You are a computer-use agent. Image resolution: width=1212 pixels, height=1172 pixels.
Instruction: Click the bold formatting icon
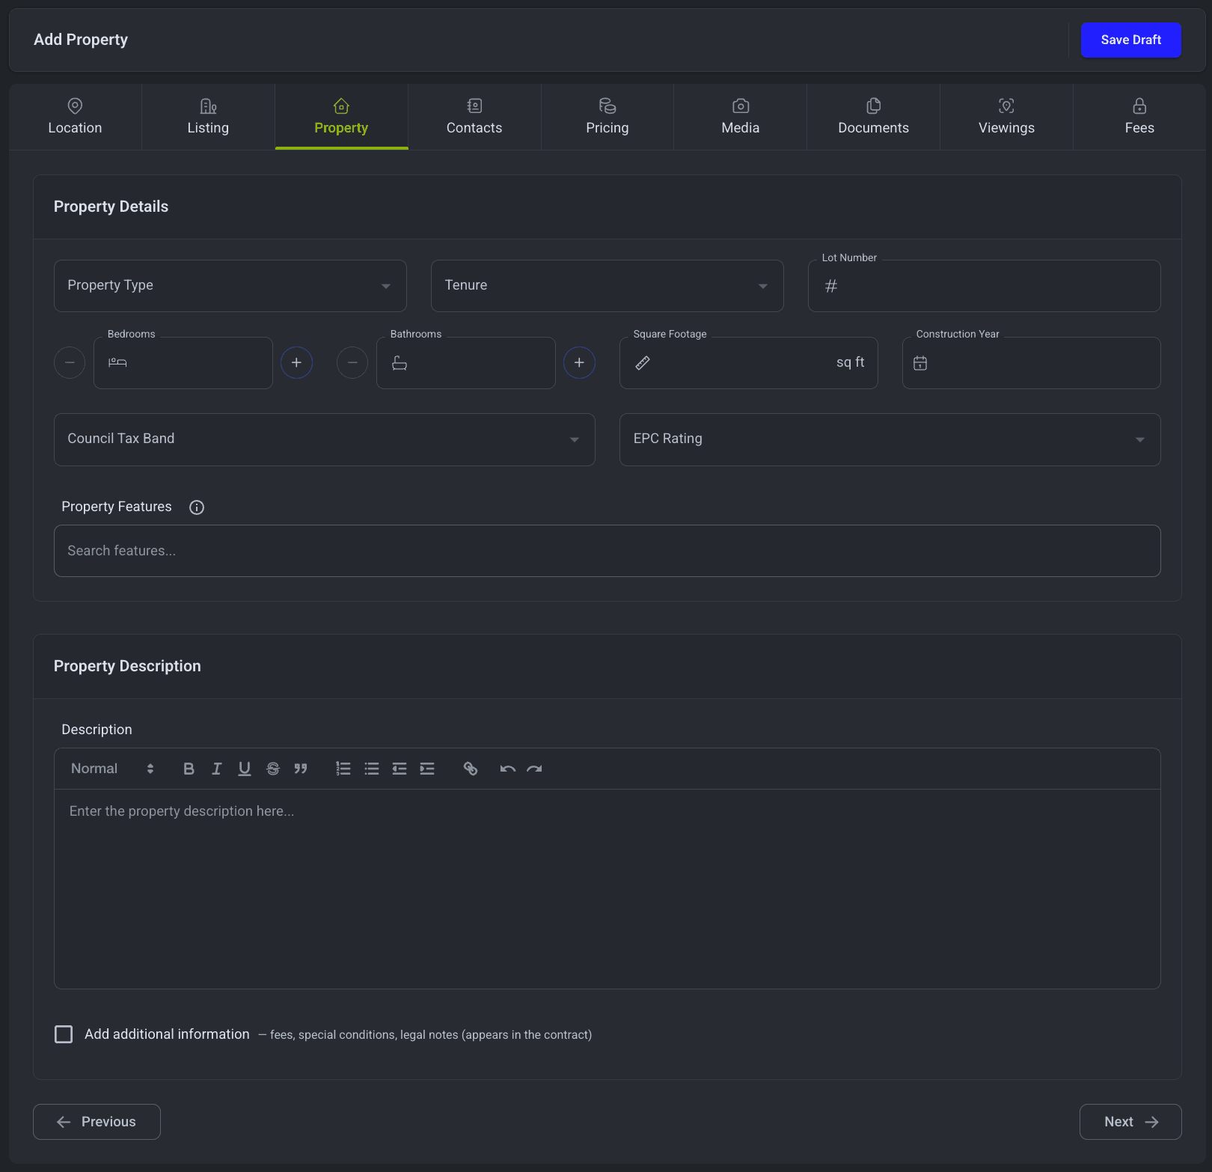[x=189, y=769]
